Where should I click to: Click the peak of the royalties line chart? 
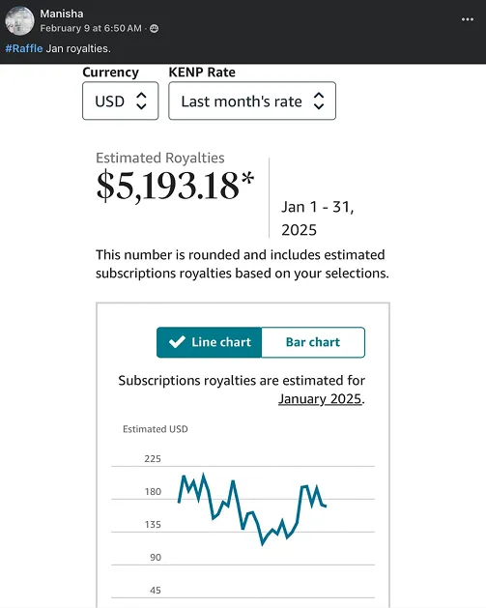coord(203,476)
